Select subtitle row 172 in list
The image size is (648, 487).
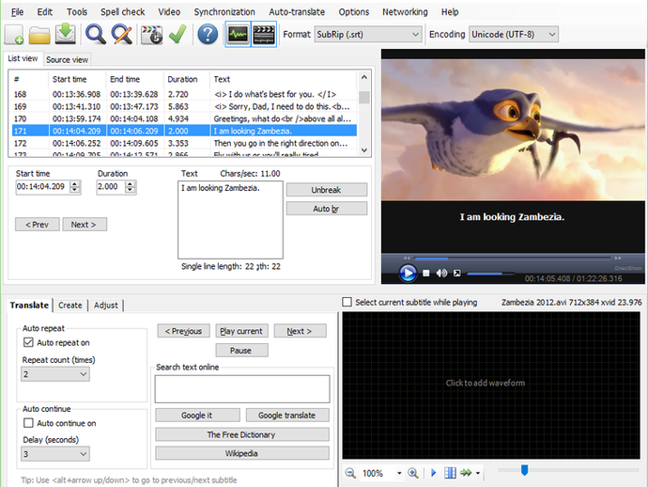(184, 143)
